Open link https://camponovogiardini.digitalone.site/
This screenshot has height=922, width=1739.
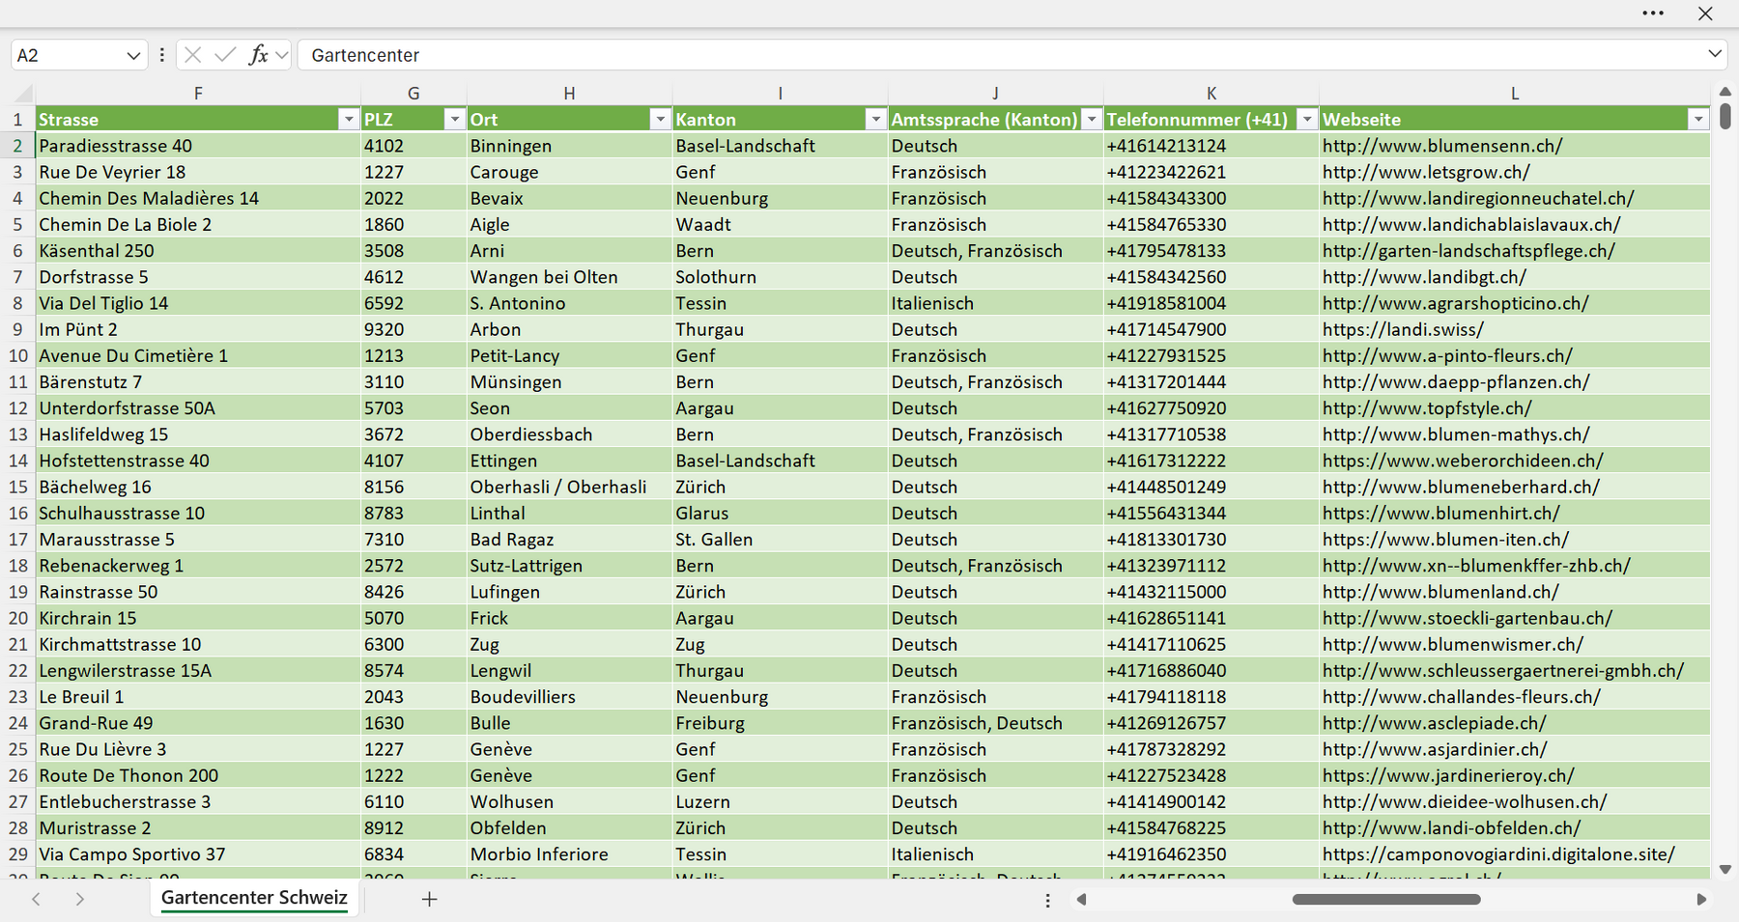pyautogui.click(x=1498, y=854)
